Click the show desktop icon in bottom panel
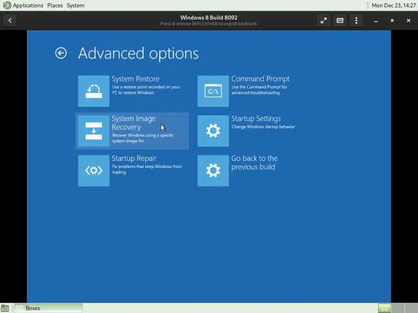Viewport: 418px width, 313px height. click(x=5, y=308)
